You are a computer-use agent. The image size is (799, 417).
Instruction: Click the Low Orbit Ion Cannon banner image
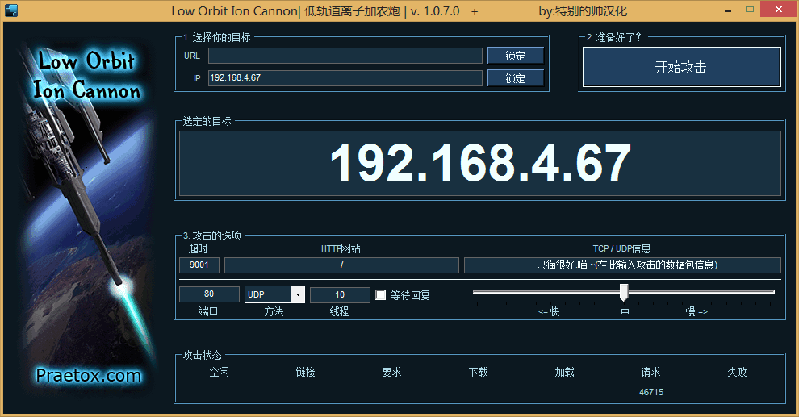click(x=86, y=216)
